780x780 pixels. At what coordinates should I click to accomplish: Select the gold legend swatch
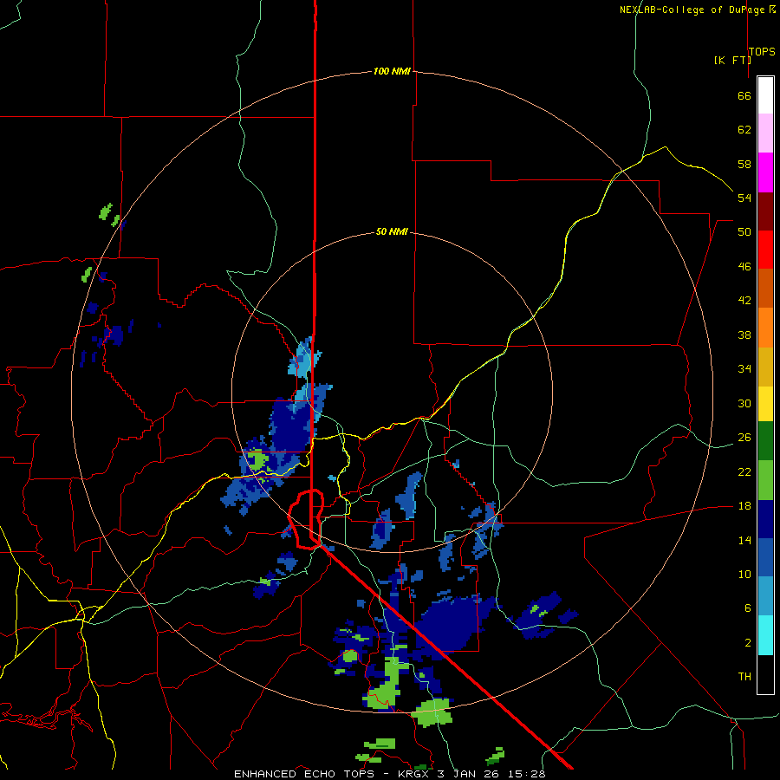pyautogui.click(x=765, y=367)
